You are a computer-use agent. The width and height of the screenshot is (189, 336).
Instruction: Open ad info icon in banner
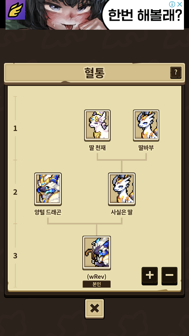[172, 4]
